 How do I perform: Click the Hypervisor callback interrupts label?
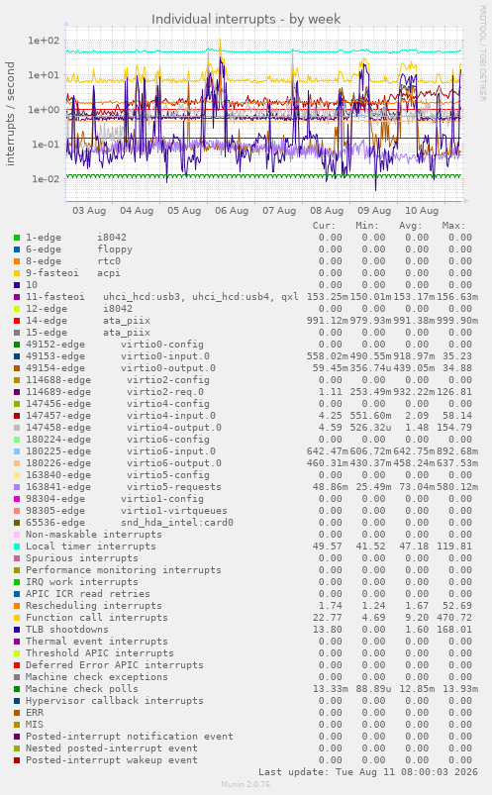(x=115, y=701)
